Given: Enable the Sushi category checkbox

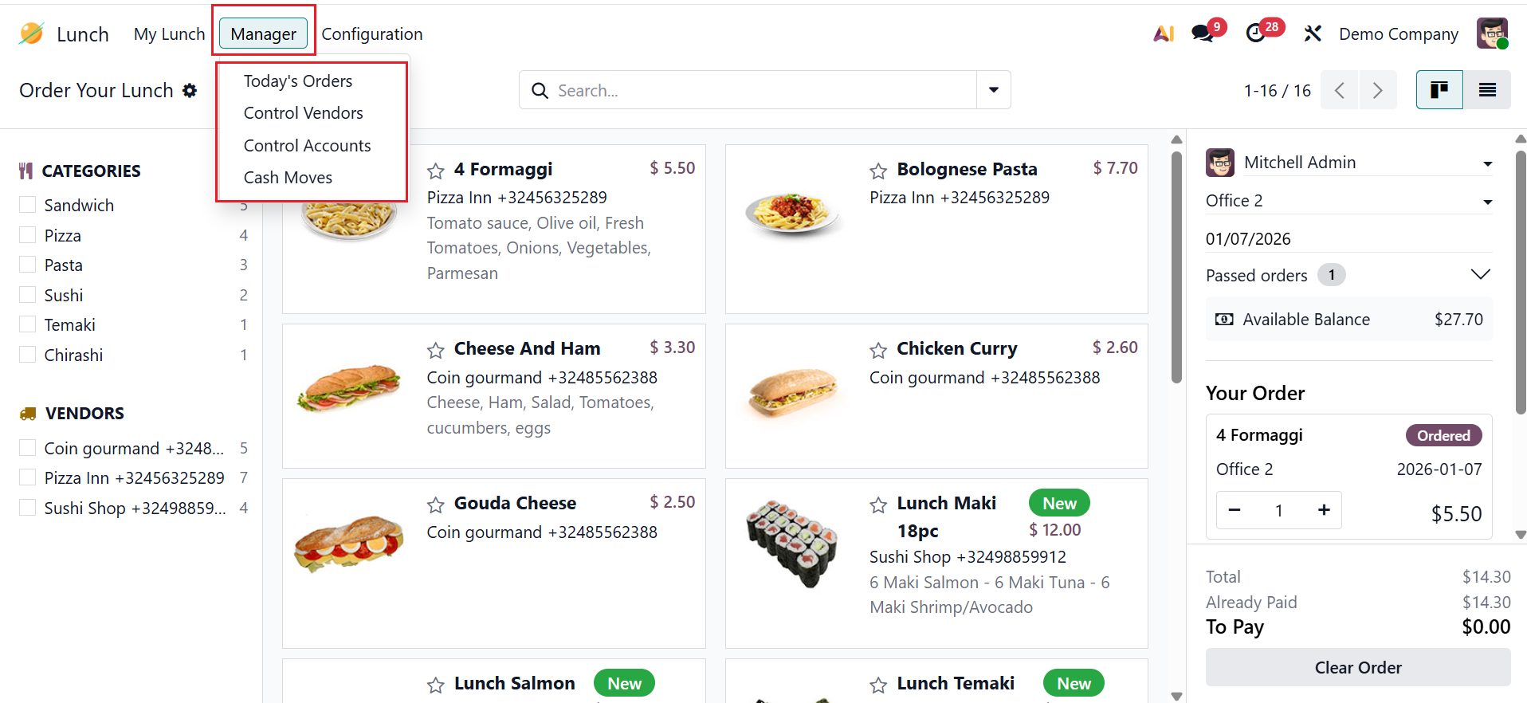Looking at the screenshot, I should pos(28,295).
